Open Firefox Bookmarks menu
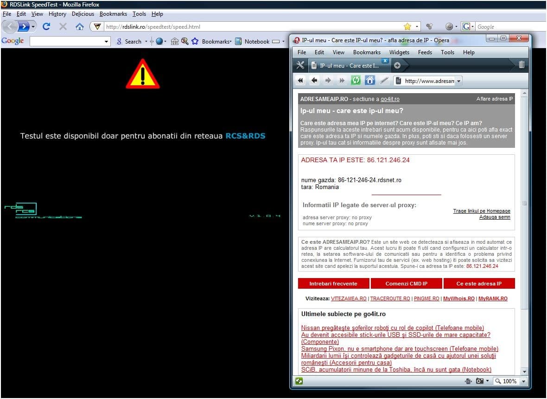 113,14
